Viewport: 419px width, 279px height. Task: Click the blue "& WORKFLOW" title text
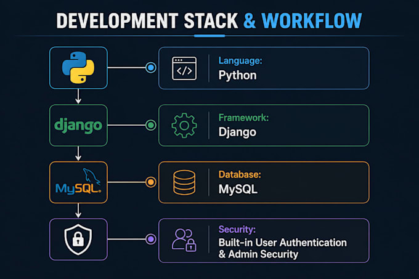pos(303,21)
